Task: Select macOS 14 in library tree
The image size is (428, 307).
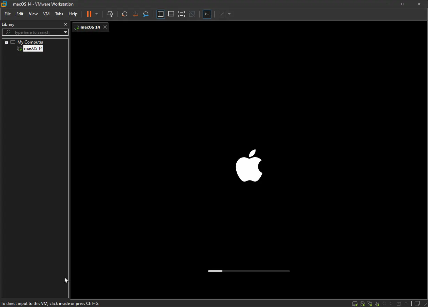Action: pyautogui.click(x=33, y=48)
